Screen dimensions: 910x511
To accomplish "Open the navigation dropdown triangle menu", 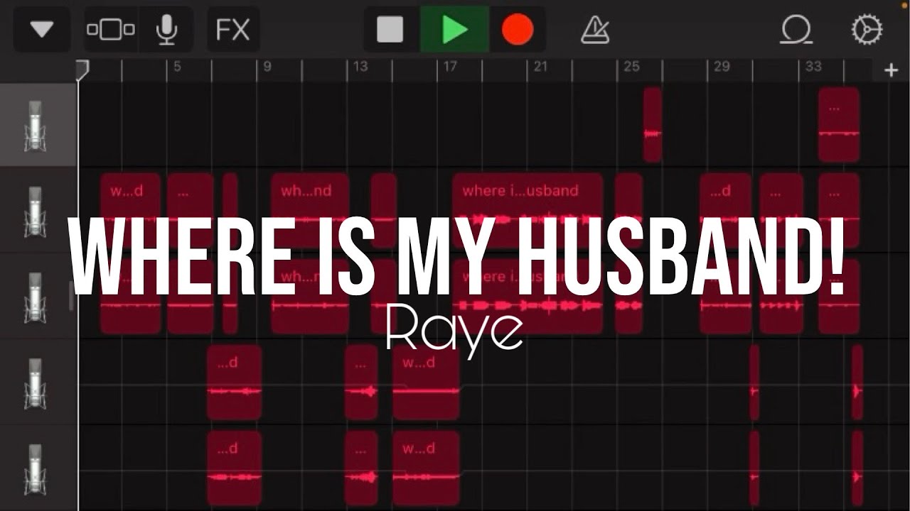I will 43,30.
